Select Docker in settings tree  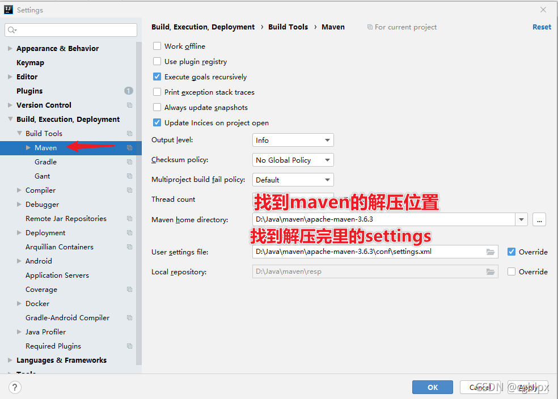37,304
